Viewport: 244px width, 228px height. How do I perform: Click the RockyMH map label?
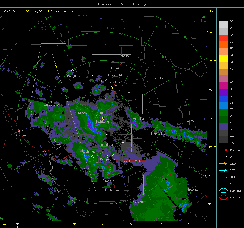pos(72,76)
